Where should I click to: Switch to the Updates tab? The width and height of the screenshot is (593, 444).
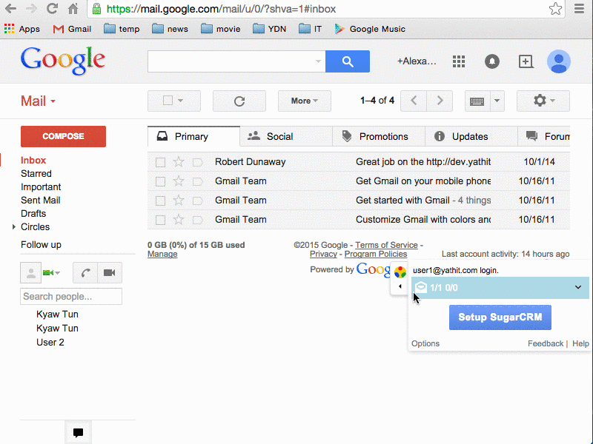pyautogui.click(x=471, y=136)
